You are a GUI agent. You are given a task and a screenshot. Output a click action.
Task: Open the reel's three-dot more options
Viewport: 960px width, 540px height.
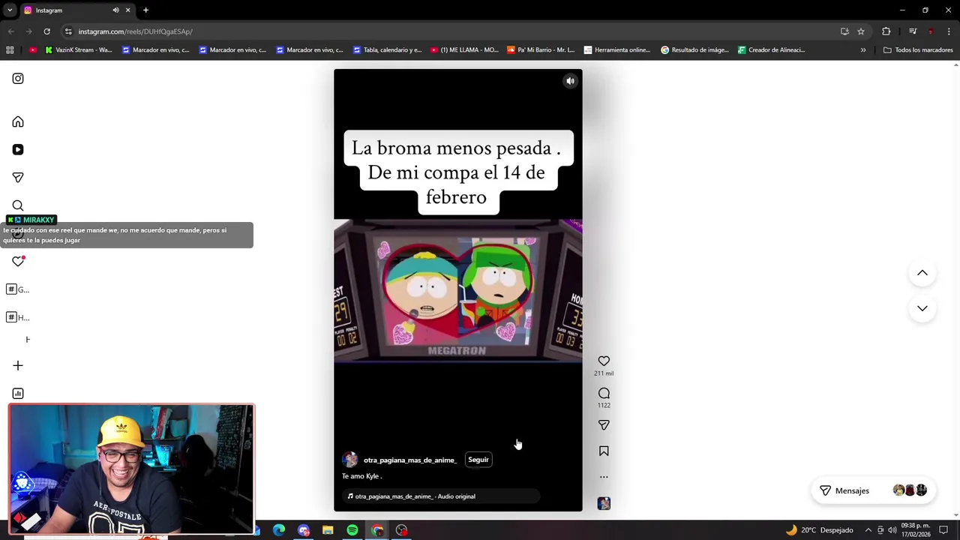tap(604, 477)
